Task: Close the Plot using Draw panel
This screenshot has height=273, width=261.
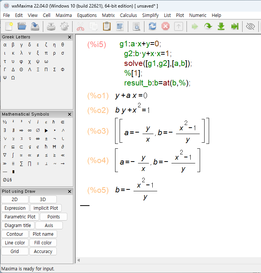Action: coord(70,191)
